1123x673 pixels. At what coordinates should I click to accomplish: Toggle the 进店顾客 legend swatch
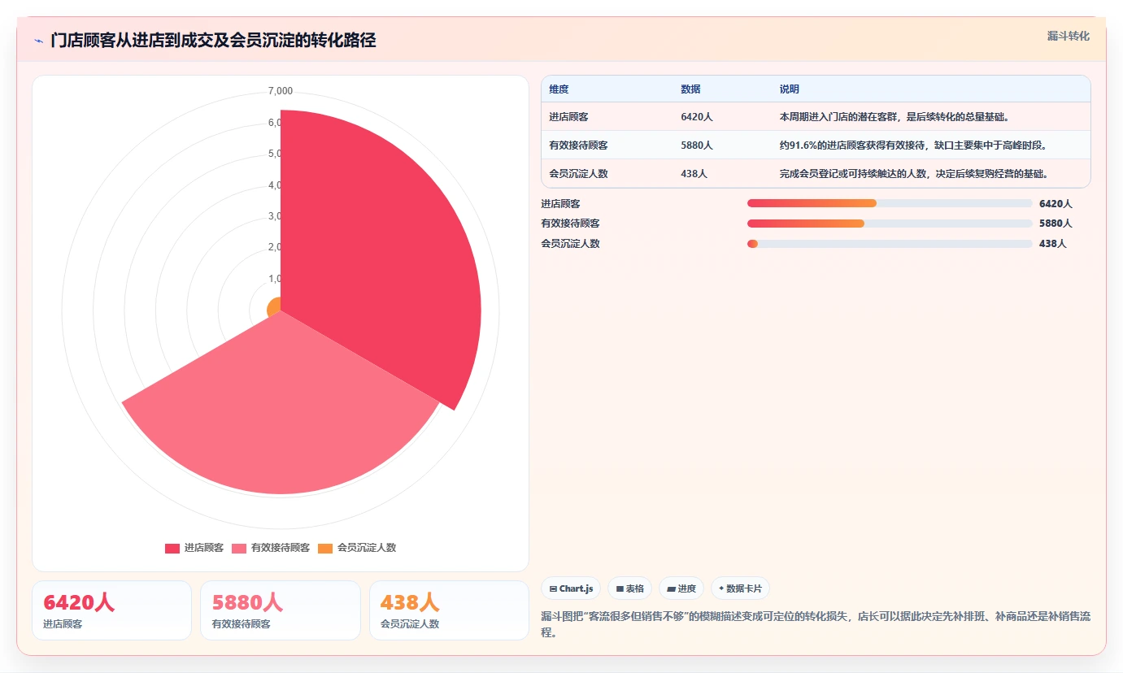(x=172, y=549)
